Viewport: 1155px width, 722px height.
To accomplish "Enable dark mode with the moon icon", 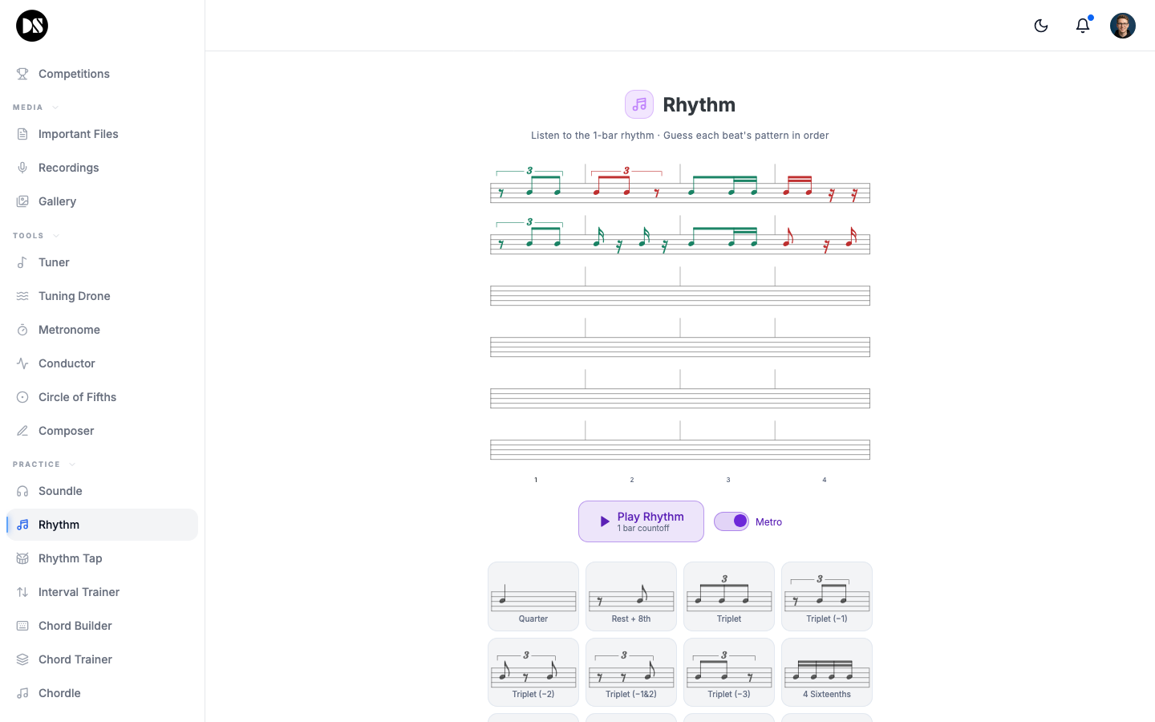I will click(1040, 26).
